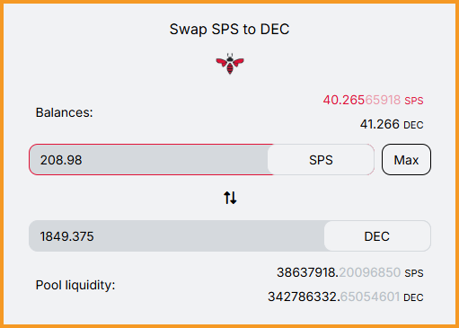Open the SPS token selector

[x=321, y=160]
